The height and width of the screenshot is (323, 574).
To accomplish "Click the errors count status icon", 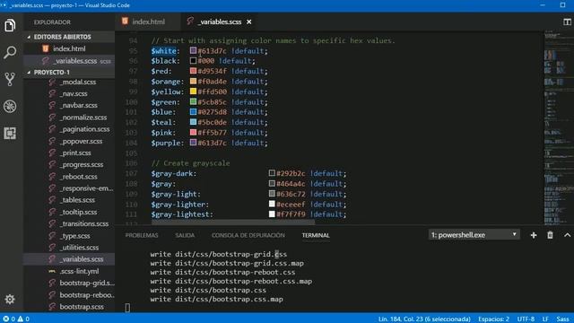I will point(9,319).
